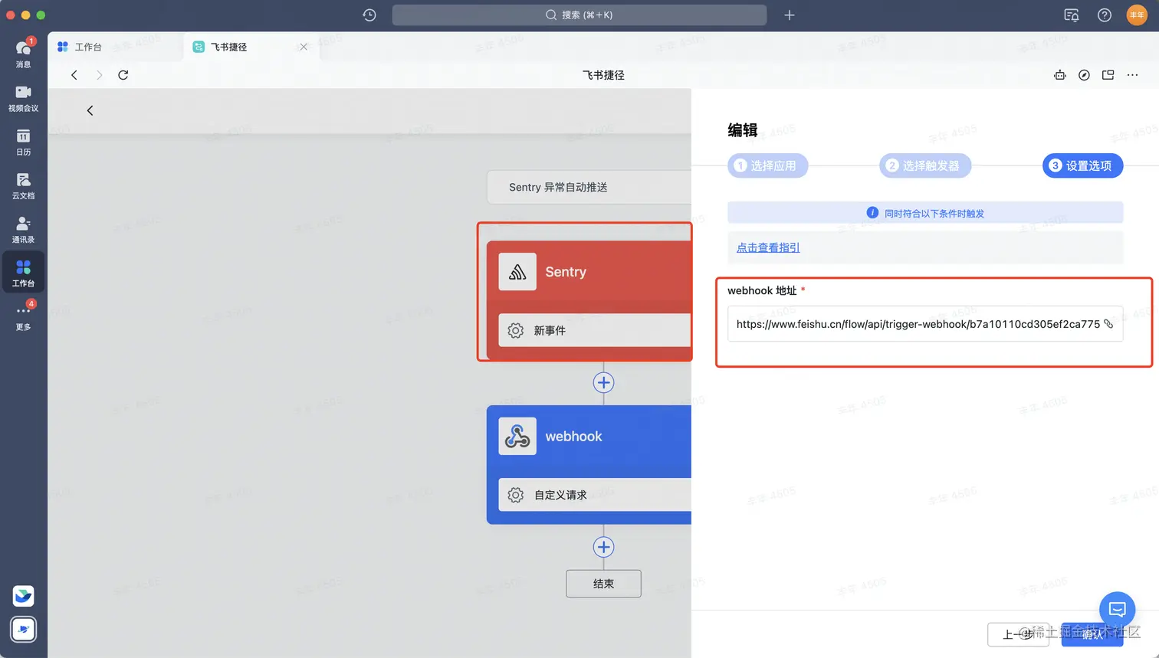Reload the current page
This screenshot has height=658, width=1159.
(x=123, y=75)
